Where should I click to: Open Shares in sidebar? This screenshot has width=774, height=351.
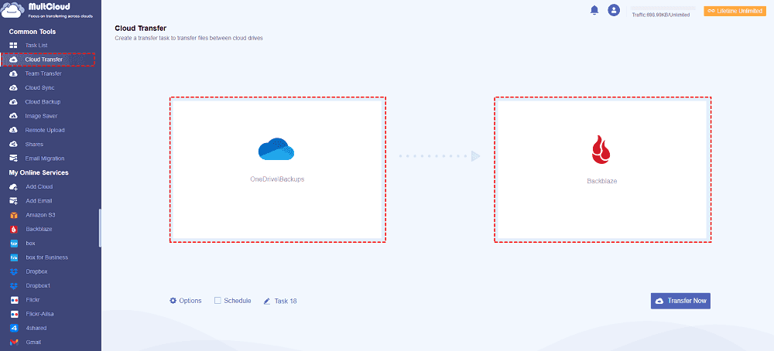click(x=35, y=145)
